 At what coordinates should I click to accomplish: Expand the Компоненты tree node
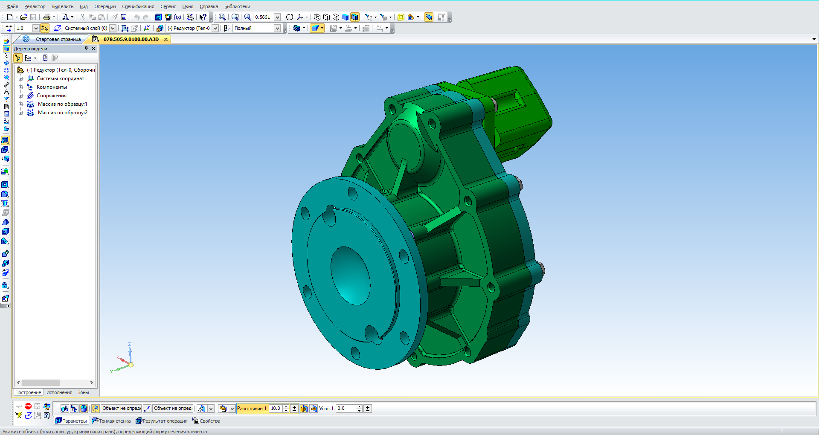pos(20,87)
